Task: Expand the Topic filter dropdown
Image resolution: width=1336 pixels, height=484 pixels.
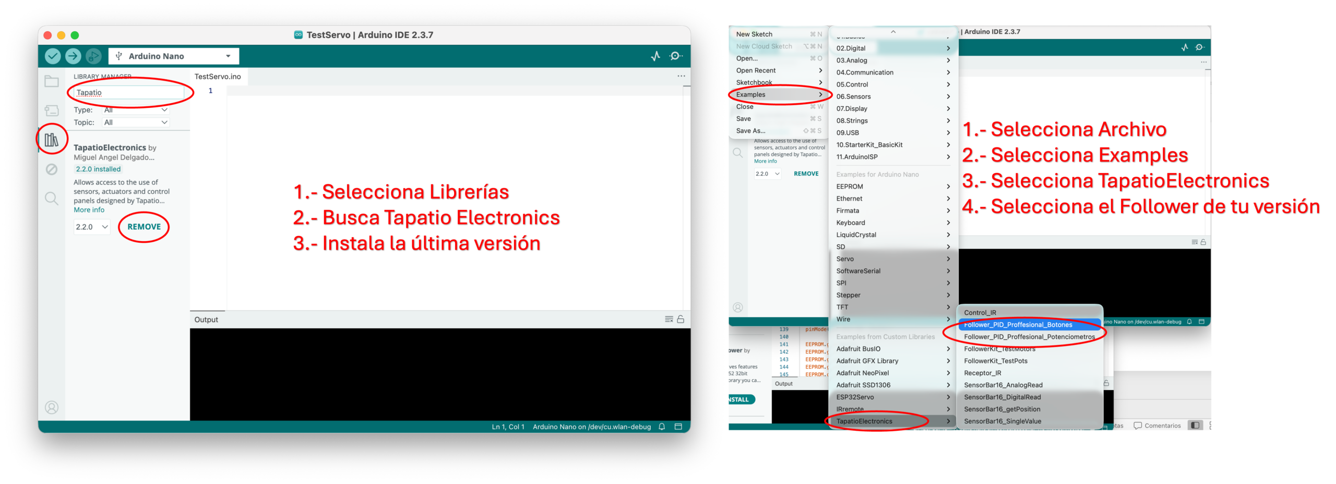Action: point(135,122)
